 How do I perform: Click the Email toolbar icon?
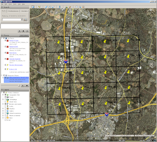77,7
